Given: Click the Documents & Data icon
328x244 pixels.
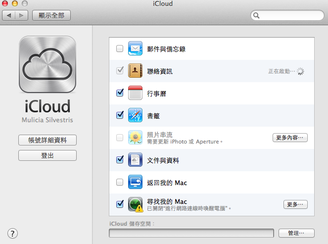Looking at the screenshot, I should click(135, 160).
